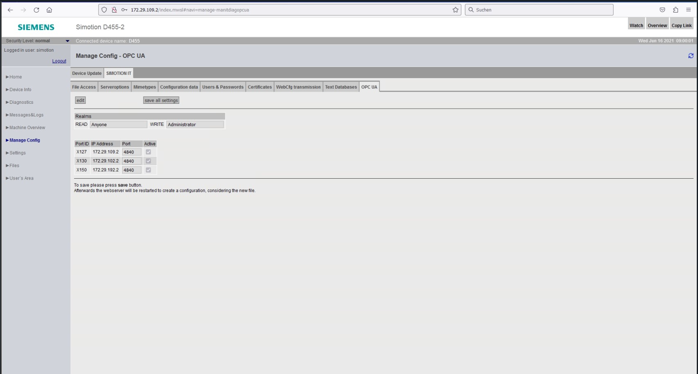Open the Configuration data tab
The width and height of the screenshot is (698, 374).
(x=179, y=87)
